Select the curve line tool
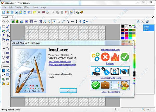Image resolution: width=156 pixels, height=112 pixels. 3,48
